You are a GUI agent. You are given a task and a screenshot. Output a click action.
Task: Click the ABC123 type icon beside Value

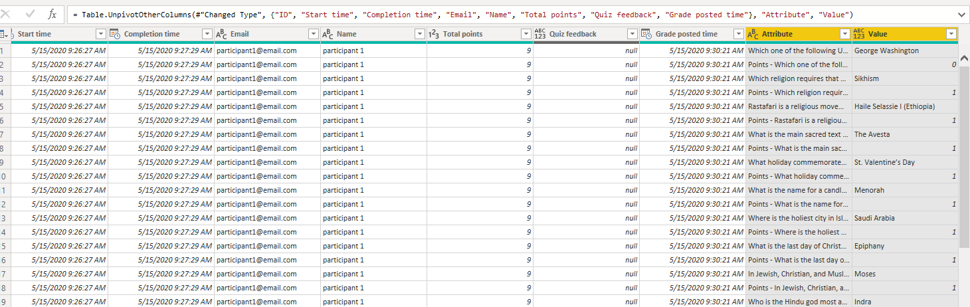[859, 34]
